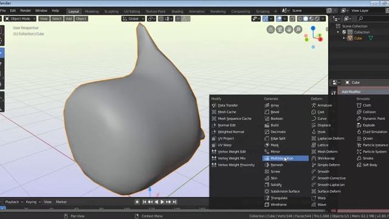Image resolution: width=389 pixels, height=219 pixels.
Task: Click the Soft Body modifier icon
Action: click(x=359, y=165)
